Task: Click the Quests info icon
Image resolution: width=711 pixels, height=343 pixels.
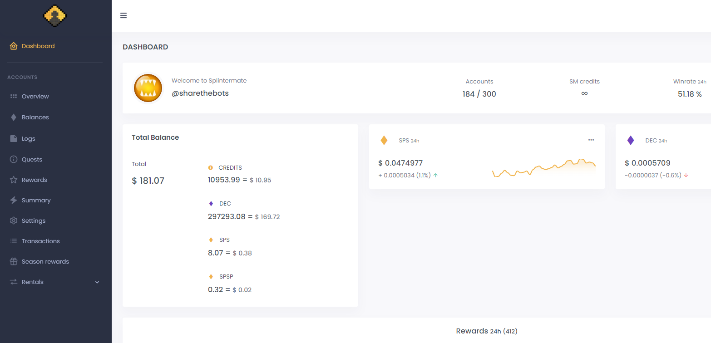Action: [x=14, y=159]
